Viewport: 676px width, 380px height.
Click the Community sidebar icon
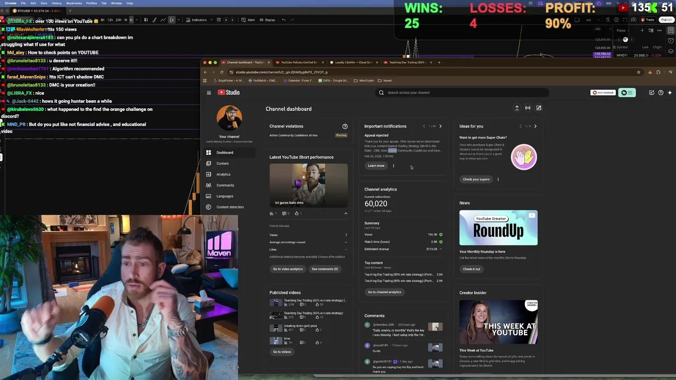click(x=209, y=185)
